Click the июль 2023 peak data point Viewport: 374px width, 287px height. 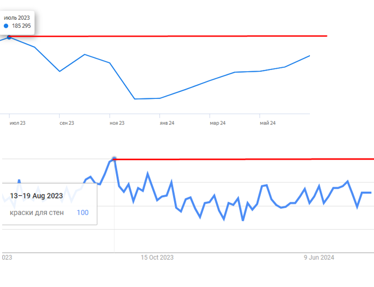click(x=9, y=37)
